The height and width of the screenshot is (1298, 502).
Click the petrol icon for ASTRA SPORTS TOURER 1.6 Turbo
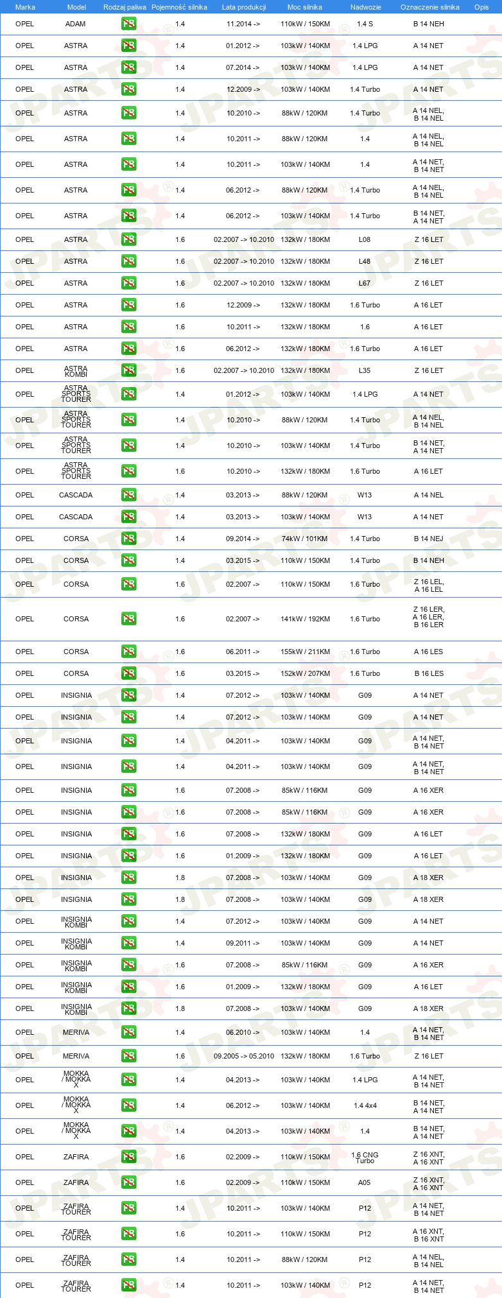click(x=128, y=471)
